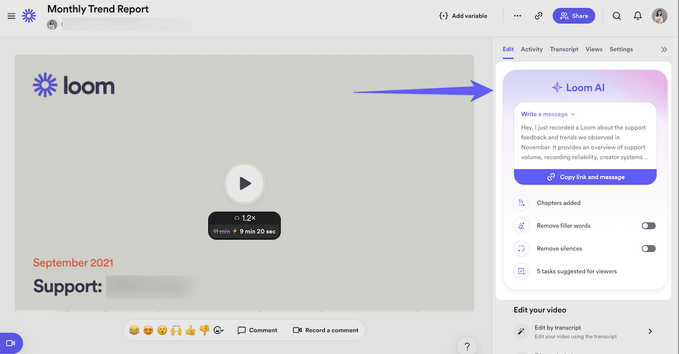Open notifications bell
The width and height of the screenshot is (679, 354).
point(638,16)
